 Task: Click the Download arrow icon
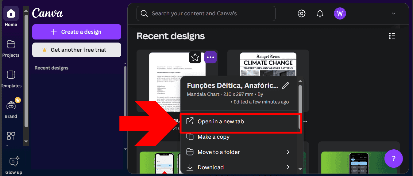click(x=190, y=167)
